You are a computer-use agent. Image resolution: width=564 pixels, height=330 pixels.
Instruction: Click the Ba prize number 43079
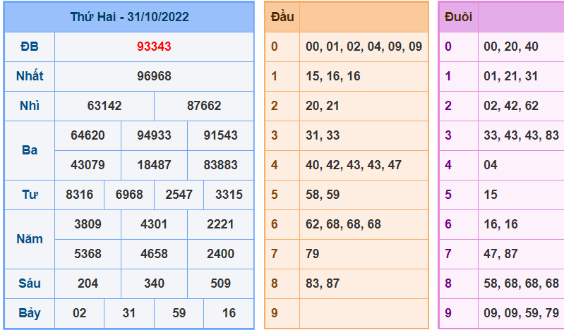point(88,164)
